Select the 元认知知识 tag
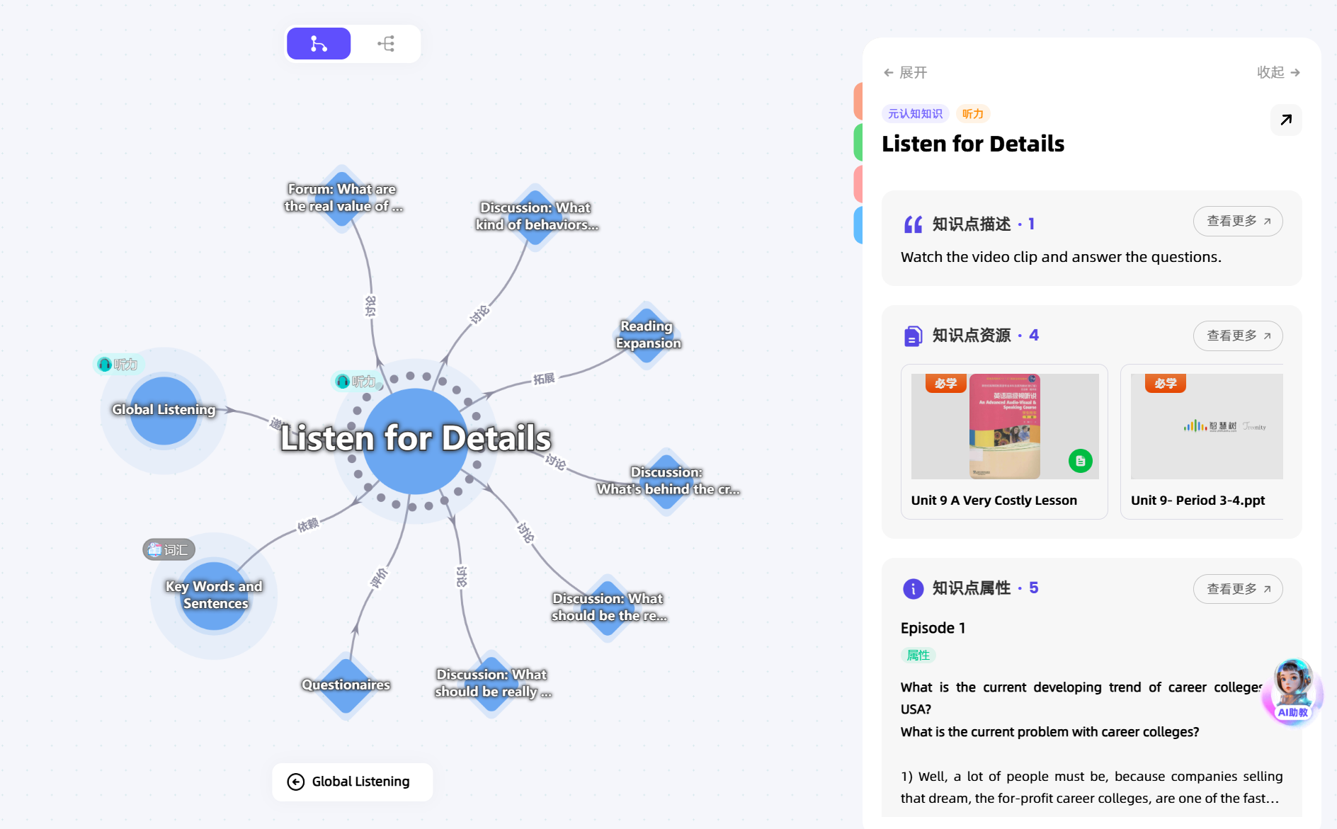1337x829 pixels. pos(915,114)
